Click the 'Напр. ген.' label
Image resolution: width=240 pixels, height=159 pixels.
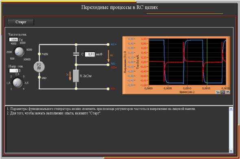pos(15,67)
